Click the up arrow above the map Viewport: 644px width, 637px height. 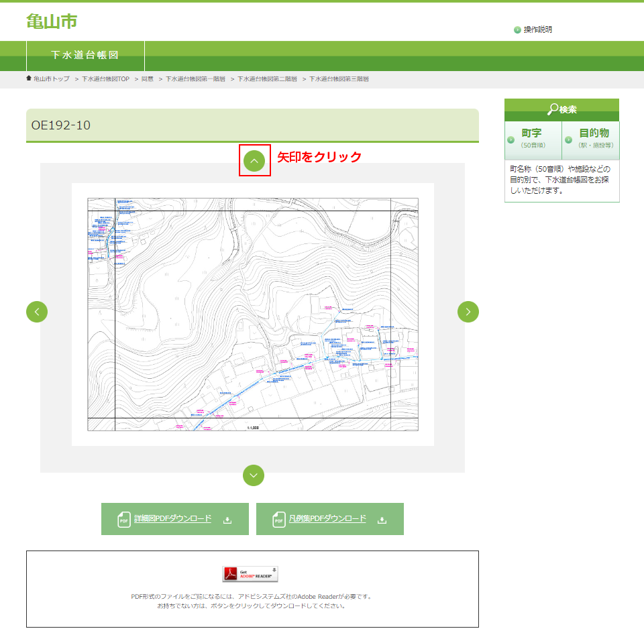(x=254, y=161)
